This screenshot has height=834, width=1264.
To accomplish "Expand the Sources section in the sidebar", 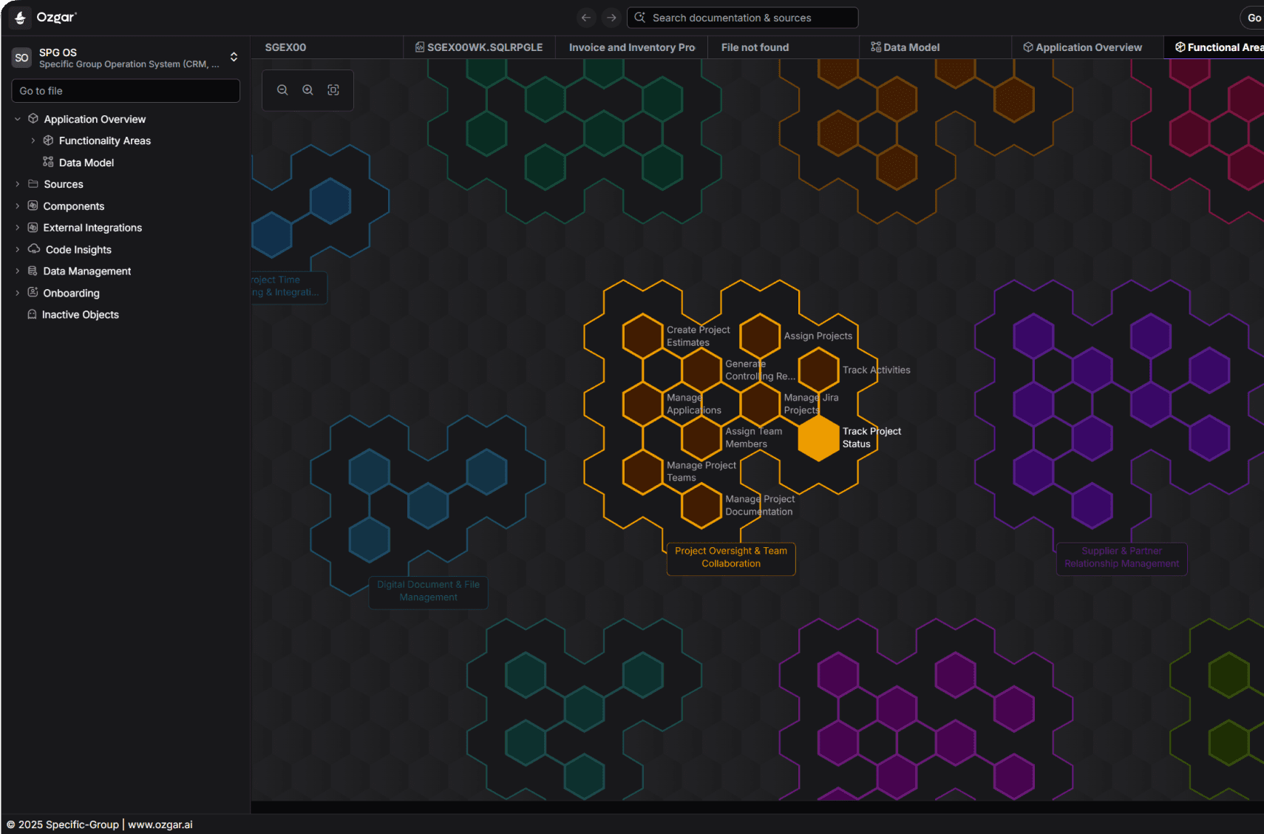I will click(x=17, y=183).
